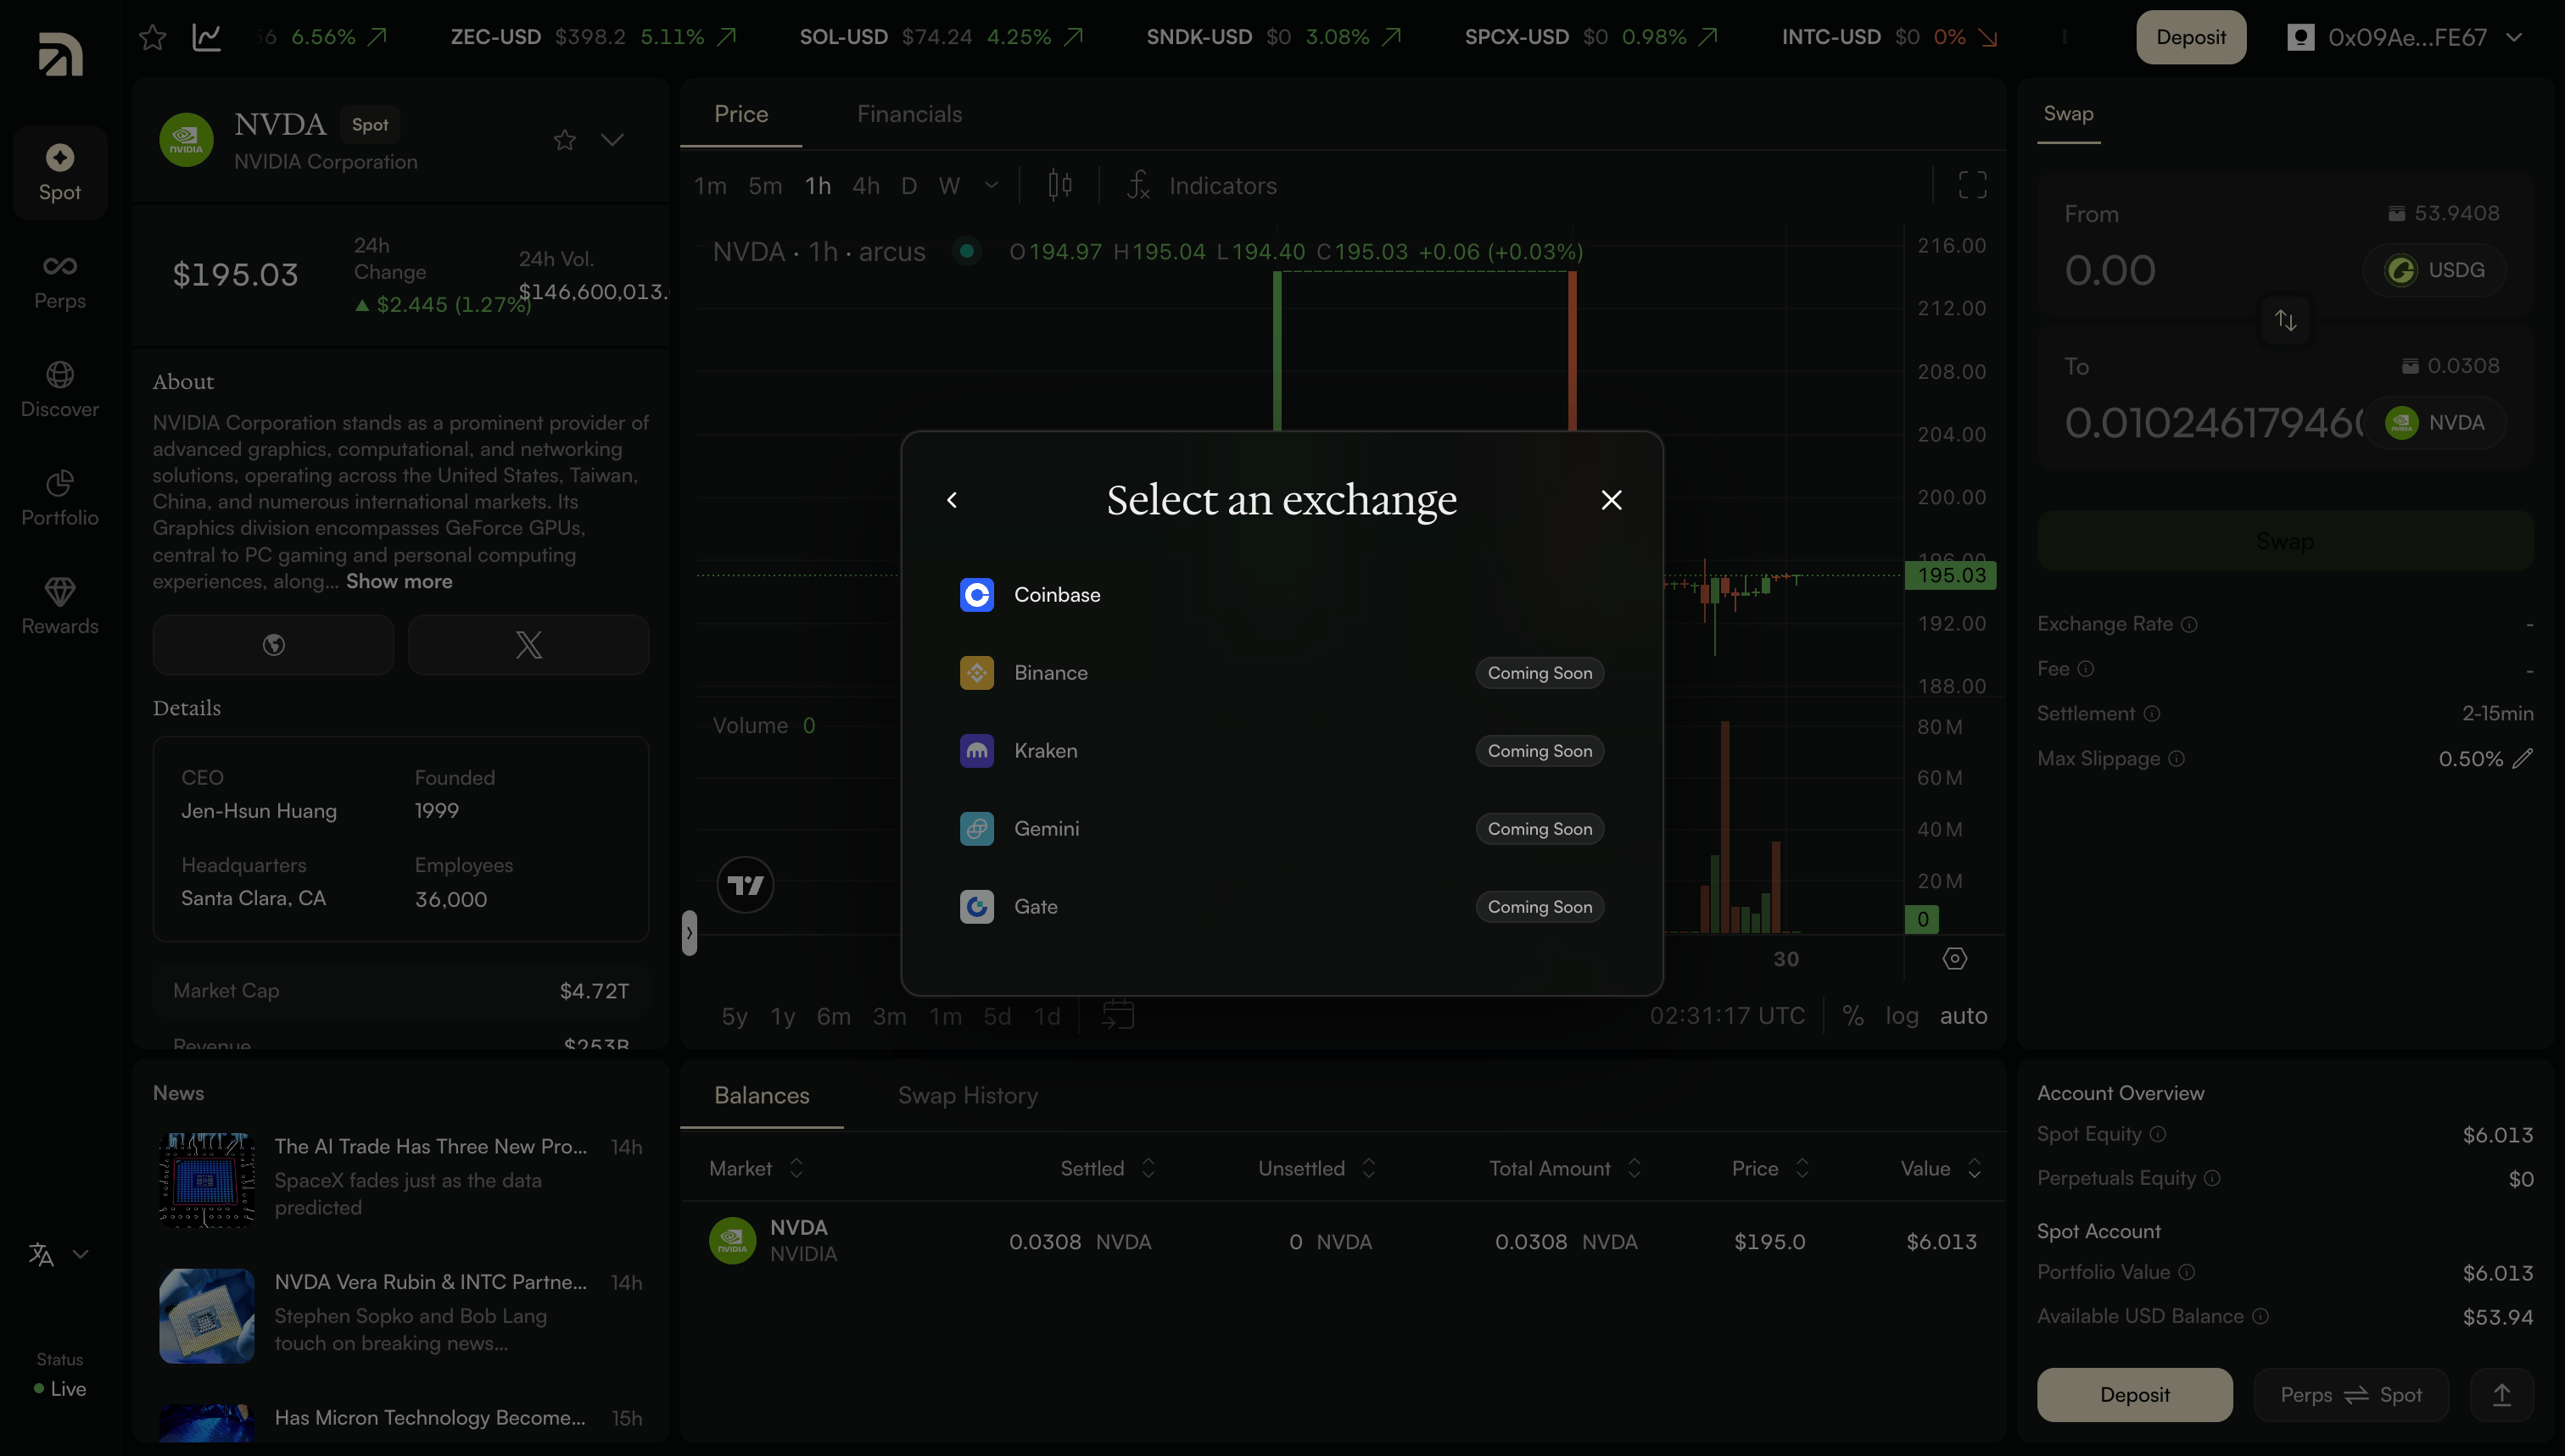Click the app logo in the sidebar
The width and height of the screenshot is (2565, 1456).
[60, 54]
